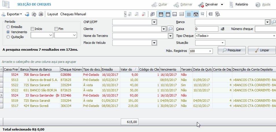Screen dimensions: 276x132
Task: Click the layout selector drop handle
Action: (125, 14)
